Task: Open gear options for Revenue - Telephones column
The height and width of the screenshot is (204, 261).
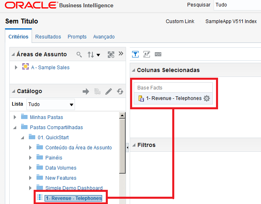Action: (207, 98)
